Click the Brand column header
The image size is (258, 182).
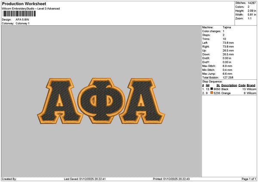tap(251, 85)
